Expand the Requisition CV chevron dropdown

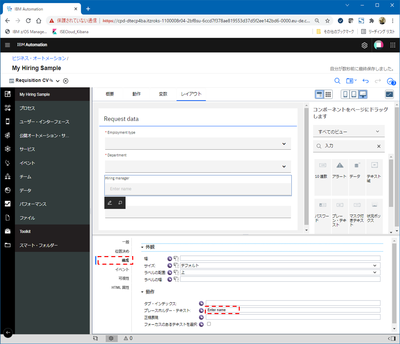[x=58, y=81]
